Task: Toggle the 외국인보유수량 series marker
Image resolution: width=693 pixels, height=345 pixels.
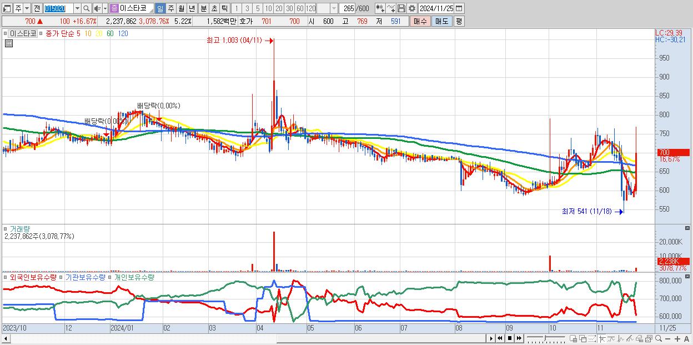Action: point(6,277)
